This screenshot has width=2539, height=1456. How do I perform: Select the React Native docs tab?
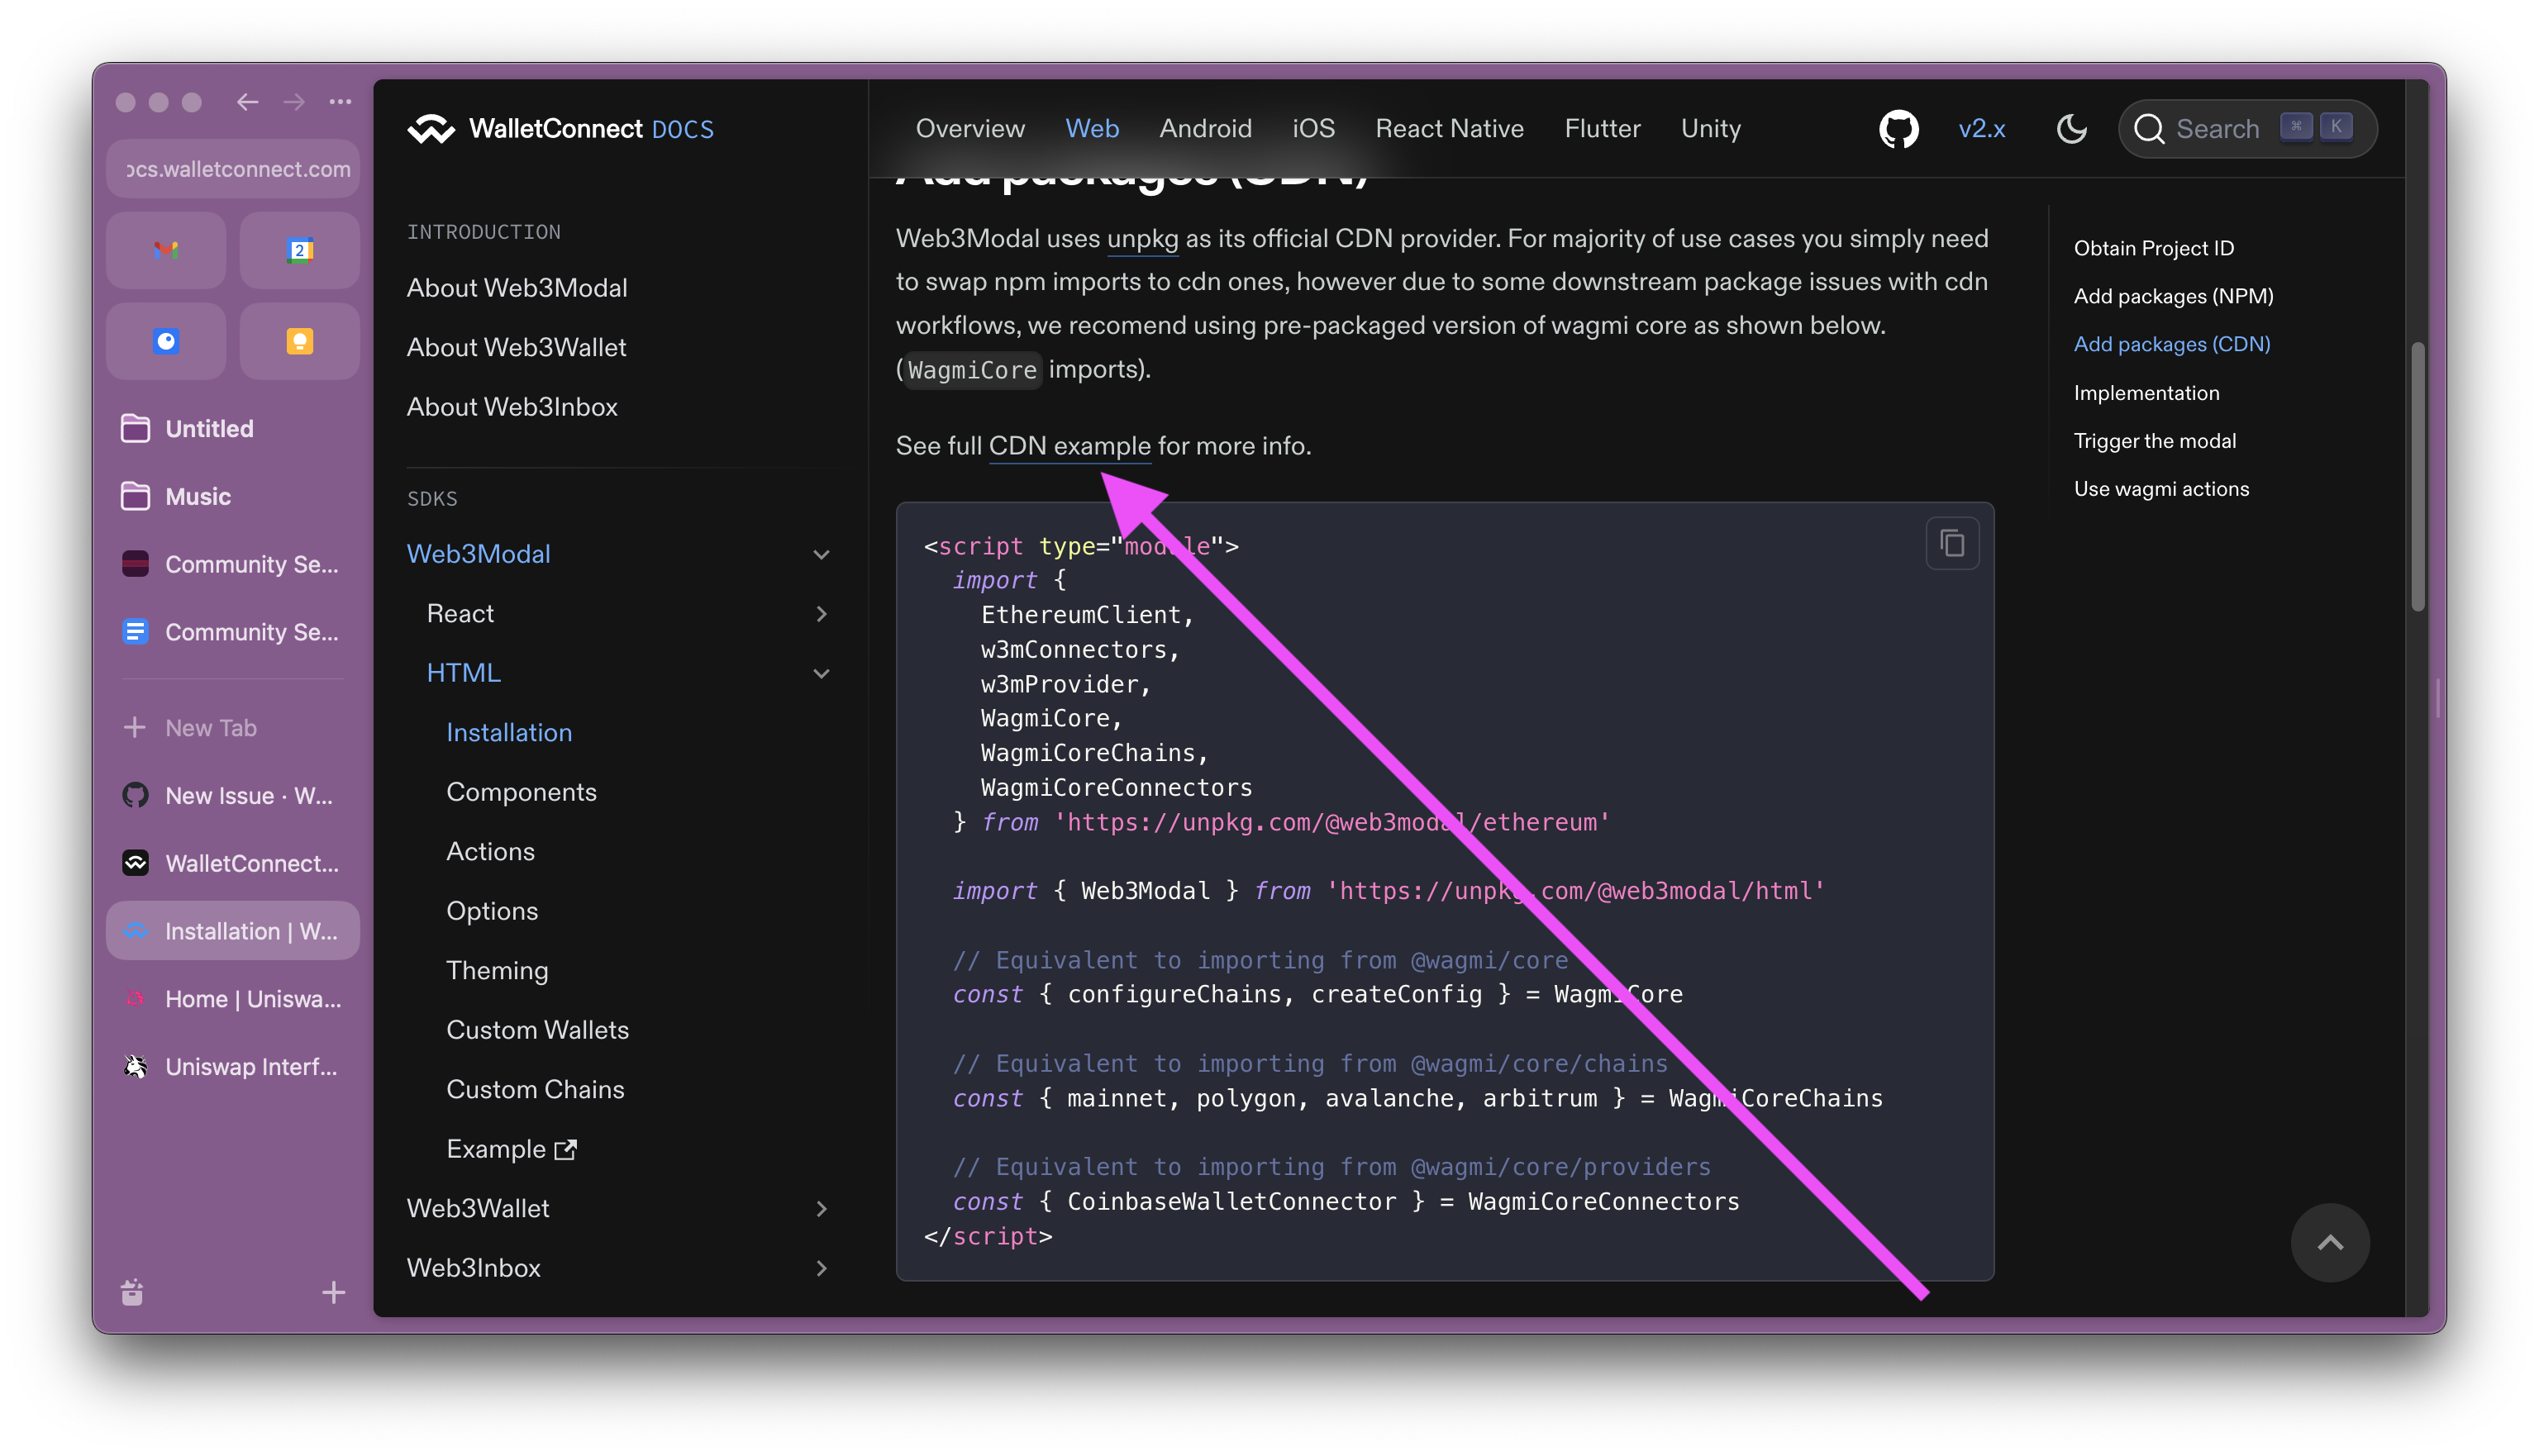point(1449,128)
